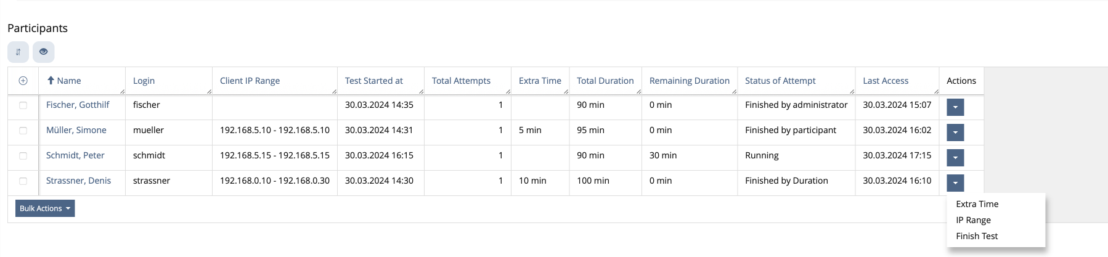Select checkbox for Fischer, Gotthilf
1108x257 pixels.
(x=23, y=105)
